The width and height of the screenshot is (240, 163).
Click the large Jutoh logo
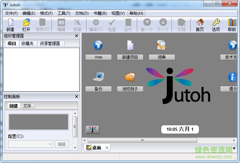[x=178, y=86]
